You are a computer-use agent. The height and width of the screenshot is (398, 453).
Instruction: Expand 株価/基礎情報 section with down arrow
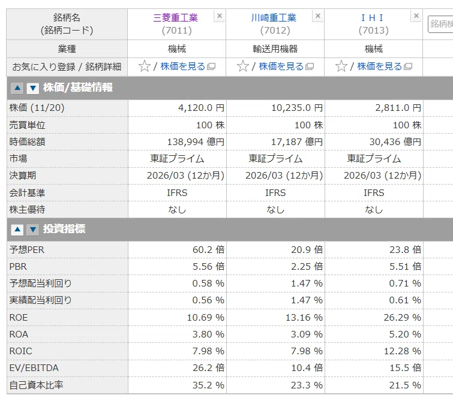33,88
